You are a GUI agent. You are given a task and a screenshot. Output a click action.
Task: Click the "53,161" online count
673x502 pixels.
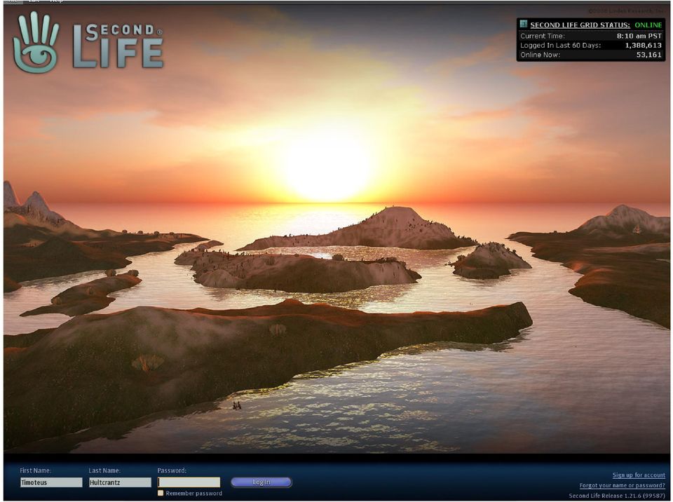[x=649, y=55]
